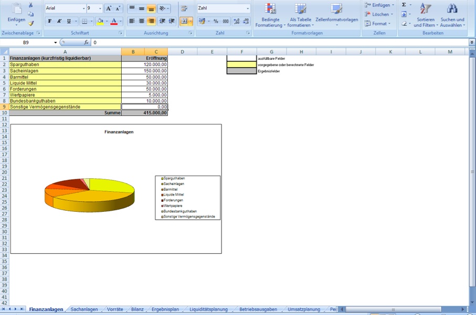Click Einfügen in Zellen group
476x315 pixels.
pos(379,5)
